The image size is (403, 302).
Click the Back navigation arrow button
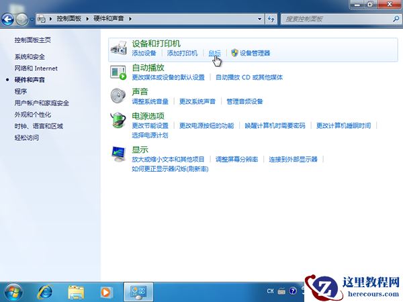[7, 19]
